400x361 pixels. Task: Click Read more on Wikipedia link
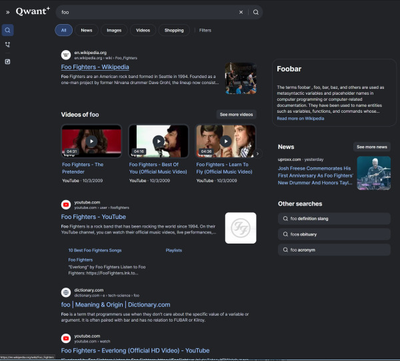[301, 119]
